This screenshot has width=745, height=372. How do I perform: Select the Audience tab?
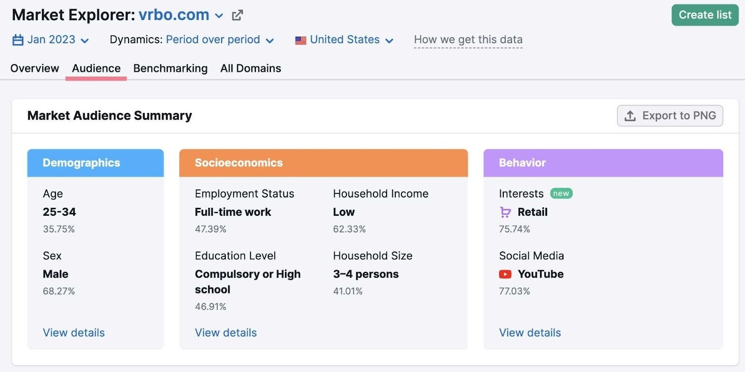pyautogui.click(x=96, y=68)
